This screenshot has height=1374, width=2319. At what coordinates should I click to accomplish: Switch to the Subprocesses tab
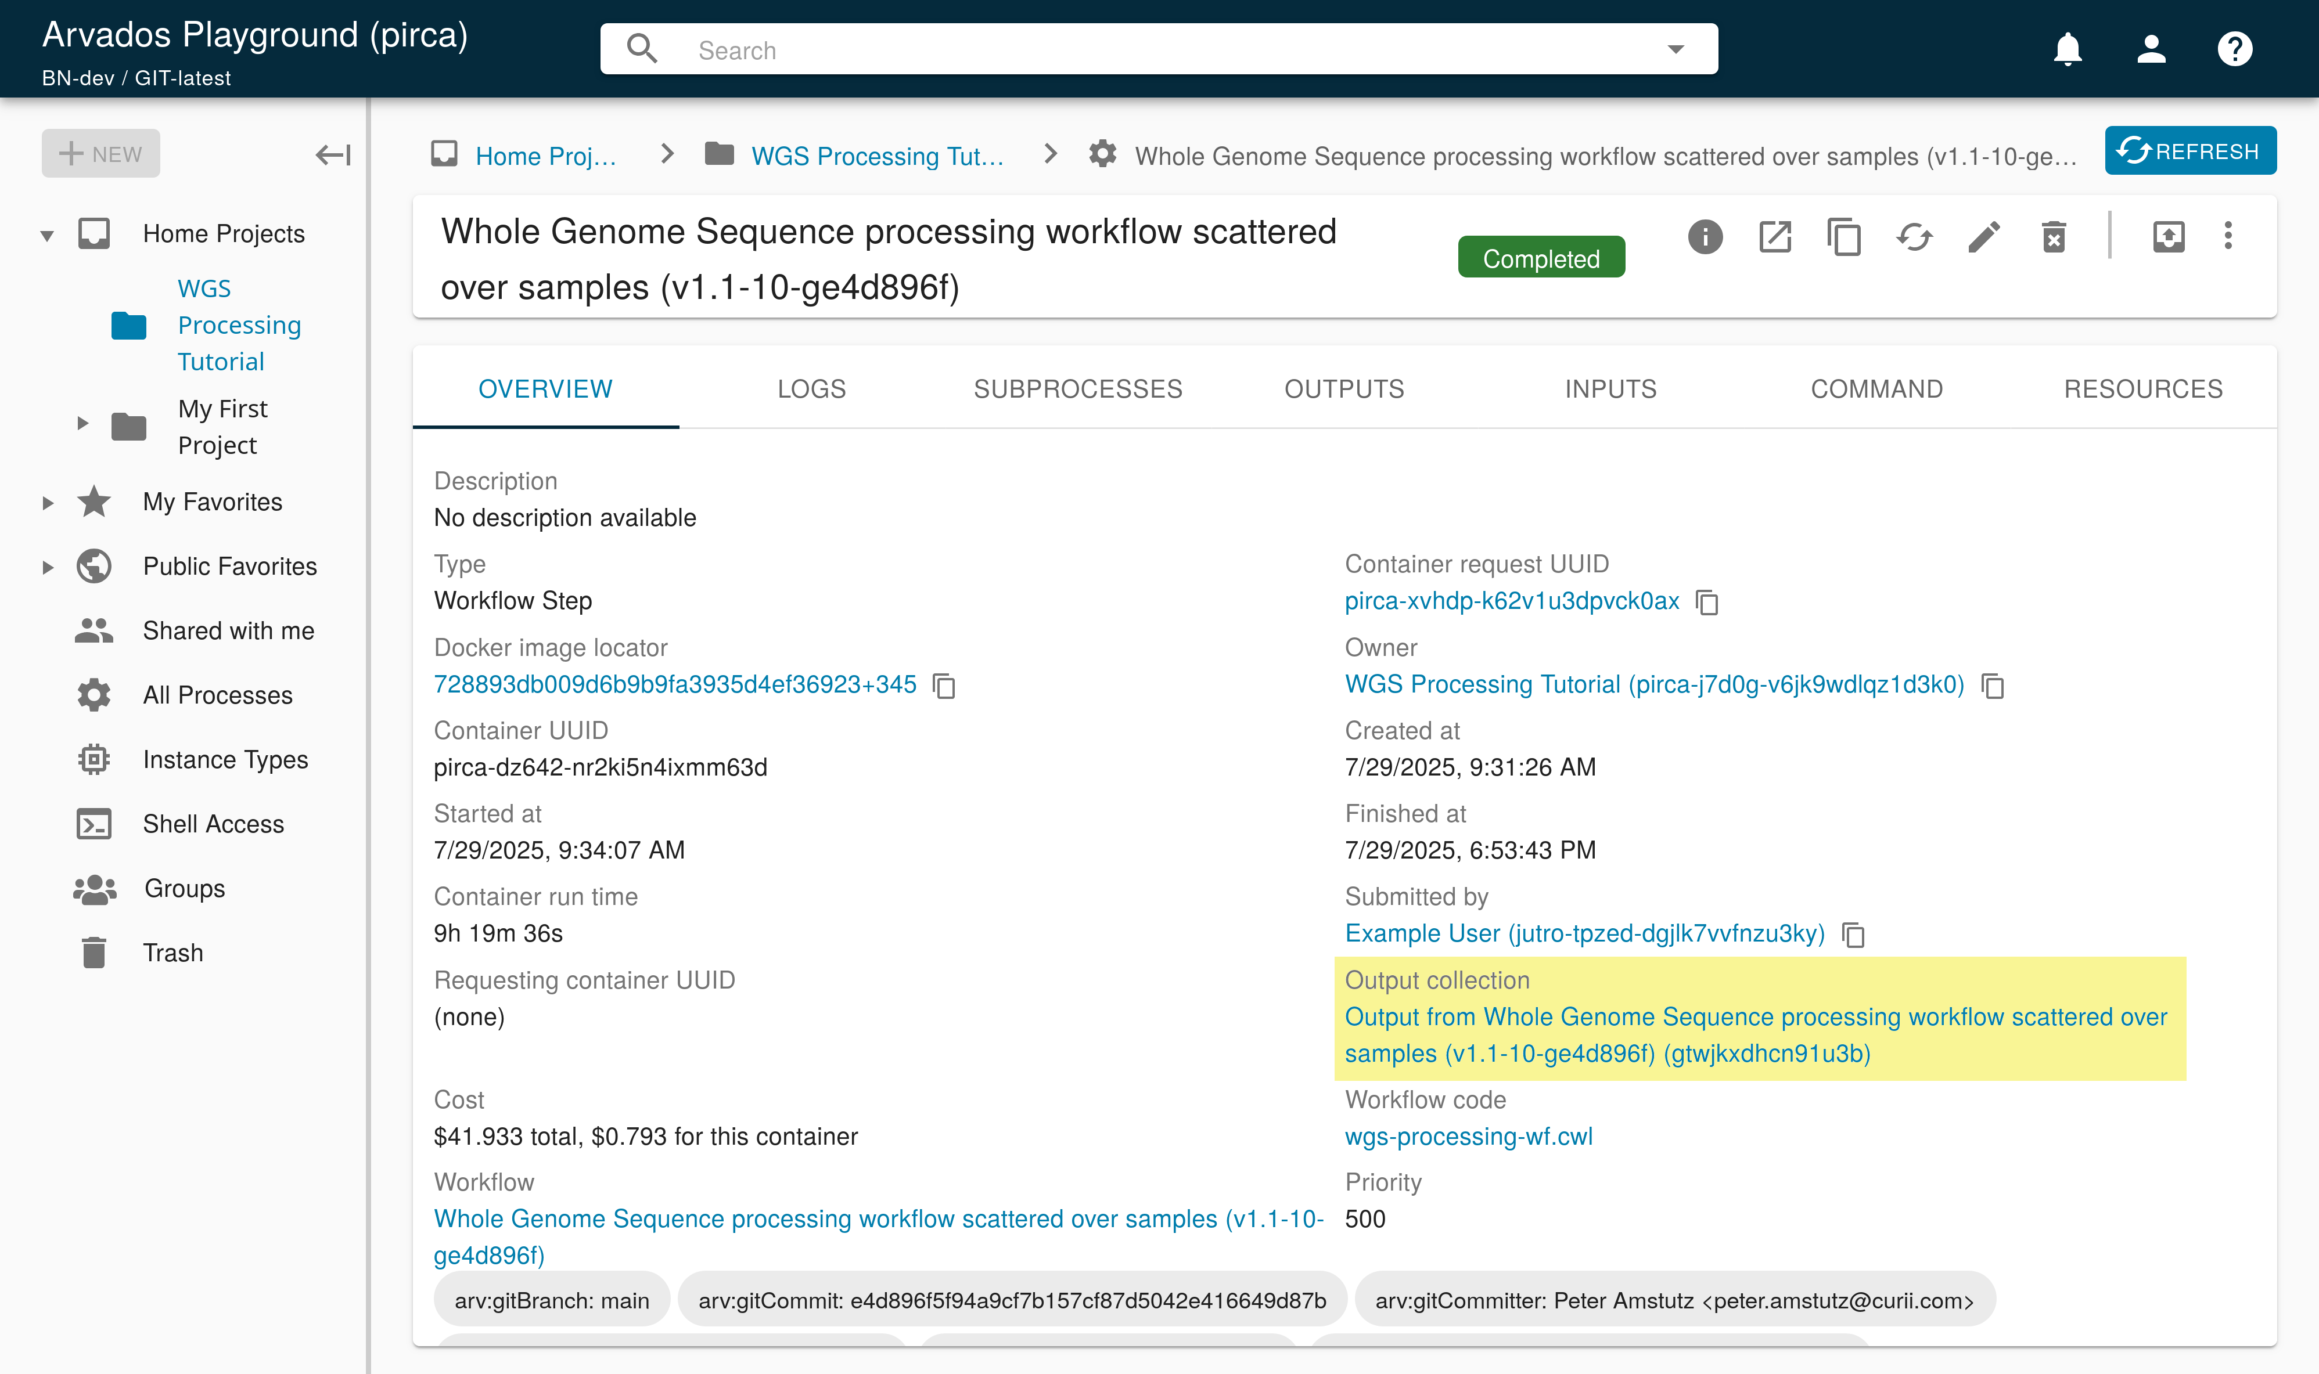(x=1078, y=389)
